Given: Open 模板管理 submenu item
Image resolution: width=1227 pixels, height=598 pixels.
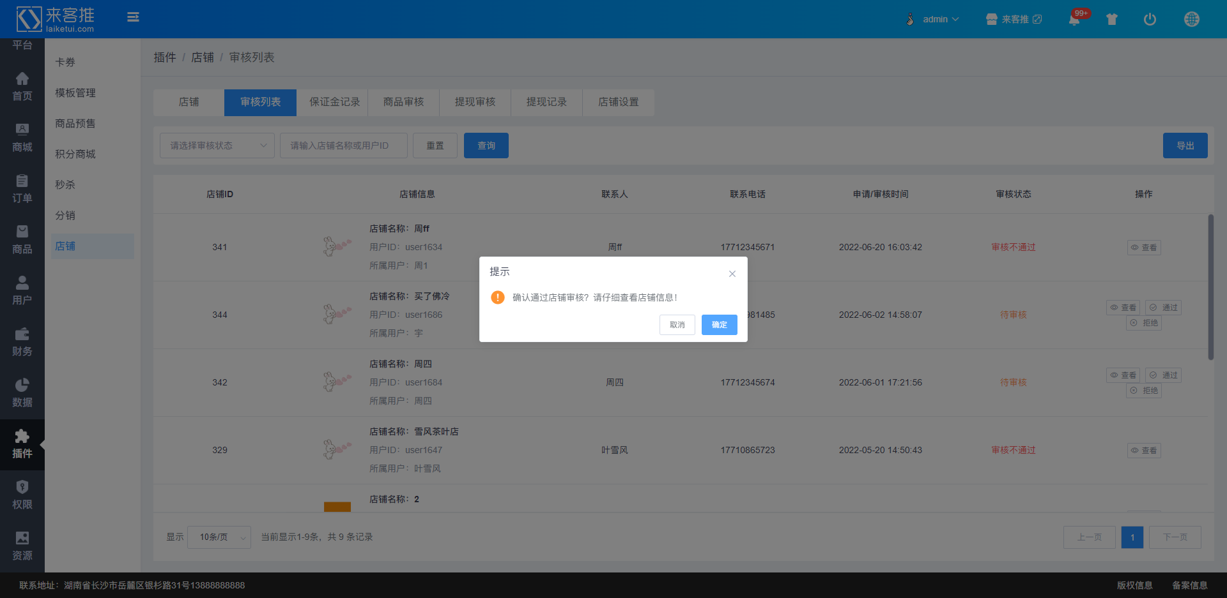Looking at the screenshot, I should pyautogui.click(x=93, y=93).
